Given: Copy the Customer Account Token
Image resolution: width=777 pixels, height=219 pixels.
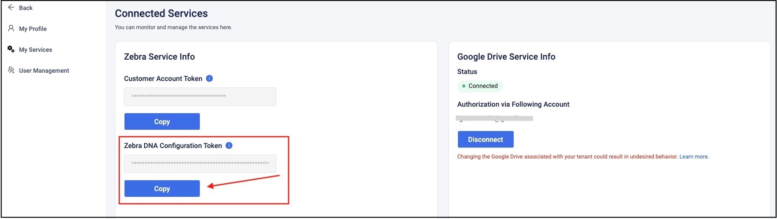Looking at the screenshot, I should [162, 121].
